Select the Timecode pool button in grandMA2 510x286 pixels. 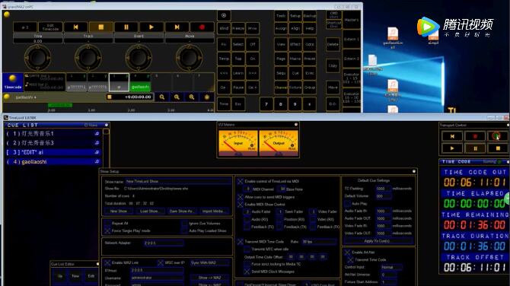13,82
